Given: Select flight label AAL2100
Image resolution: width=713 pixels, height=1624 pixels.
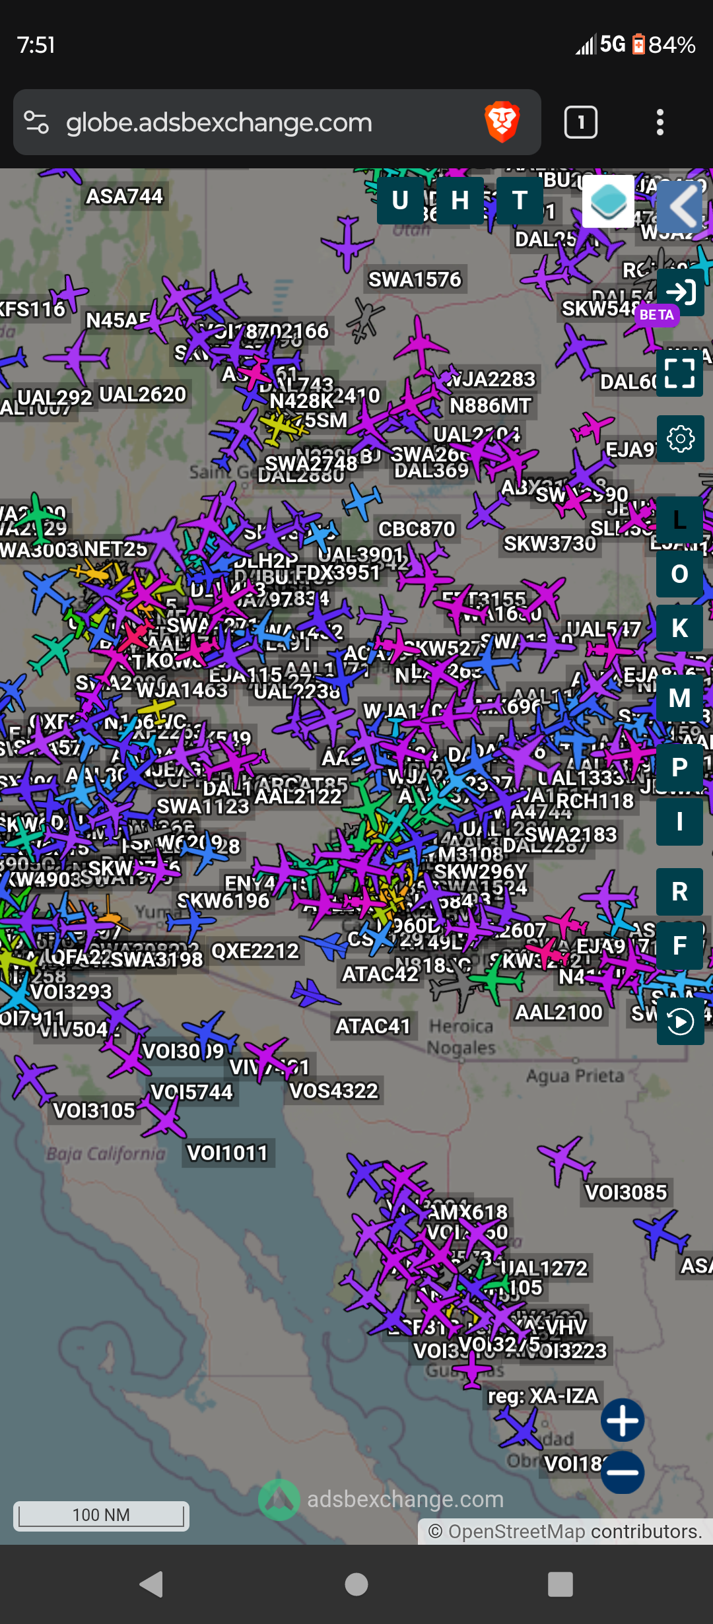Looking at the screenshot, I should click(559, 1012).
